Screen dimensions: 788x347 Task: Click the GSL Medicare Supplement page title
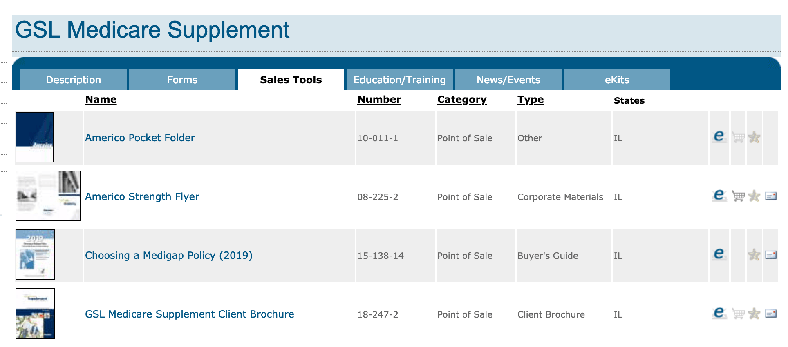point(152,30)
